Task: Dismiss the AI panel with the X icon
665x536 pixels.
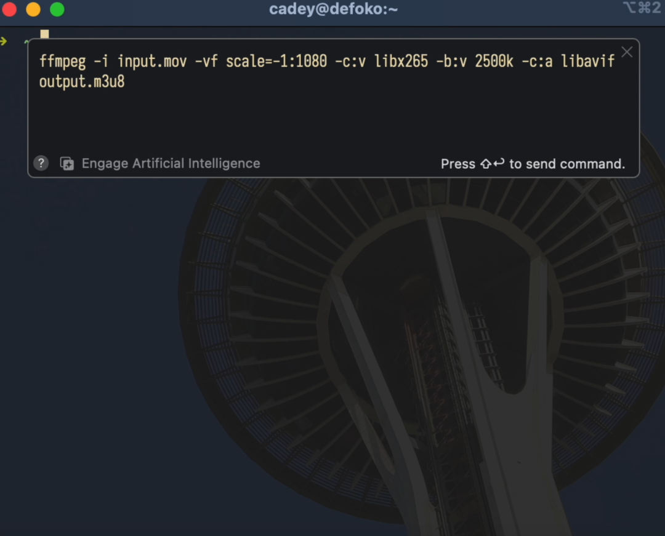Action: pos(627,52)
